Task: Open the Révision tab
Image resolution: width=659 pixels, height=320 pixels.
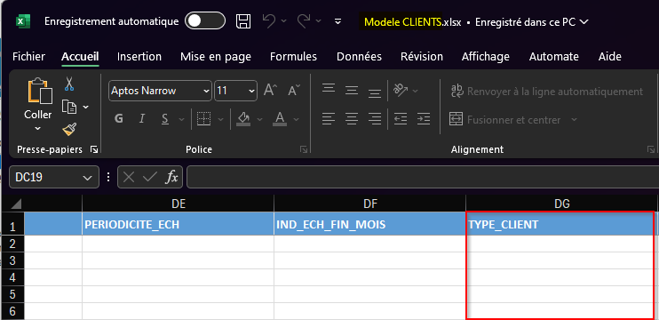Action: click(422, 56)
